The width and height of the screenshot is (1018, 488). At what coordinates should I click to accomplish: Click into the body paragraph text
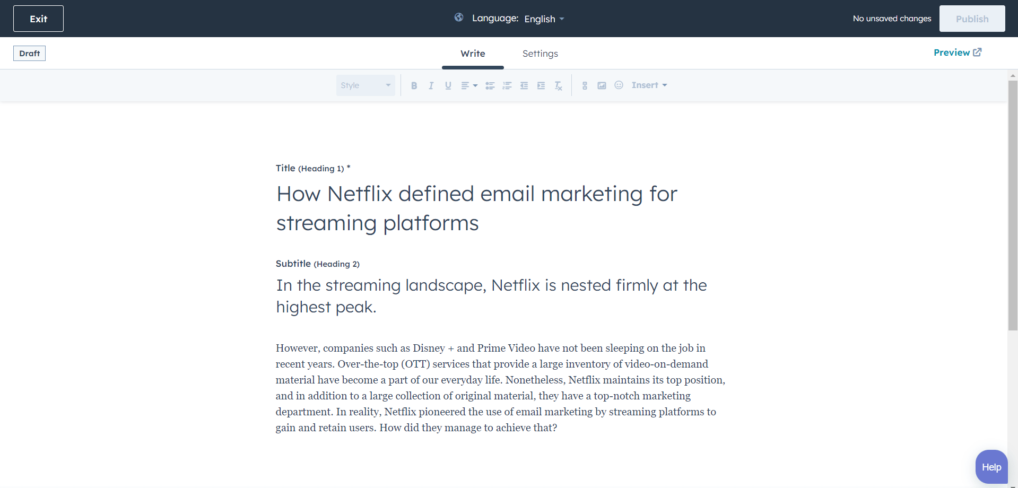[501, 388]
